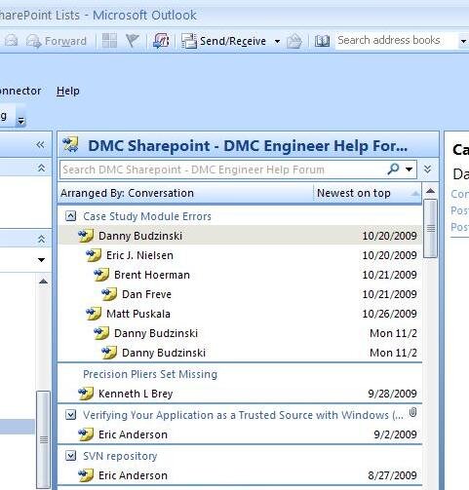
Task: Select Eric Anderson post dated 9/2/2009
Action: [x=240, y=434]
